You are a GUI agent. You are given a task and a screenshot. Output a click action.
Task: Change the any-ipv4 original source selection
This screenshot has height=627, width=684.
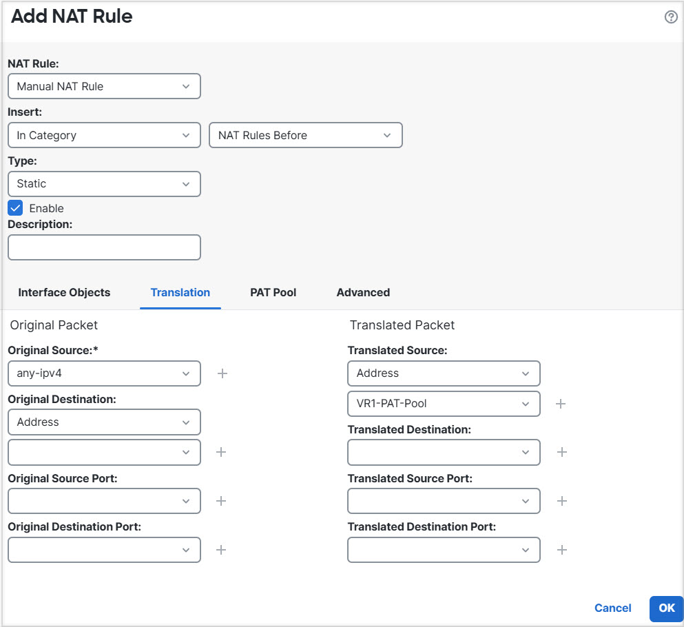point(104,373)
